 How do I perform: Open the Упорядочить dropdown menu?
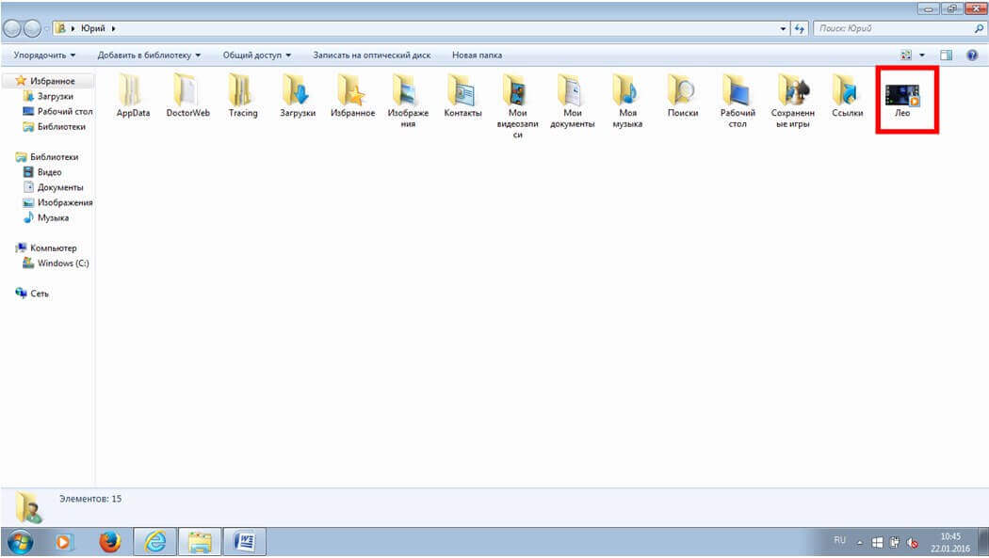44,56
